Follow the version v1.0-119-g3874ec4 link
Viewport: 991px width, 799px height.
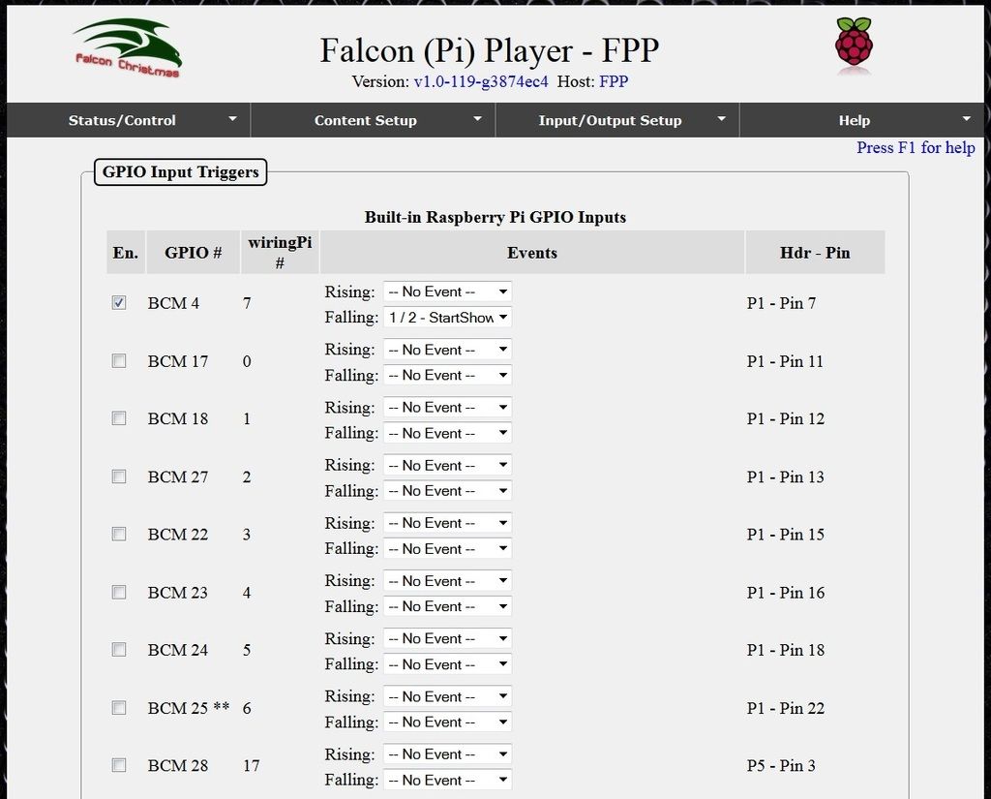coord(481,81)
